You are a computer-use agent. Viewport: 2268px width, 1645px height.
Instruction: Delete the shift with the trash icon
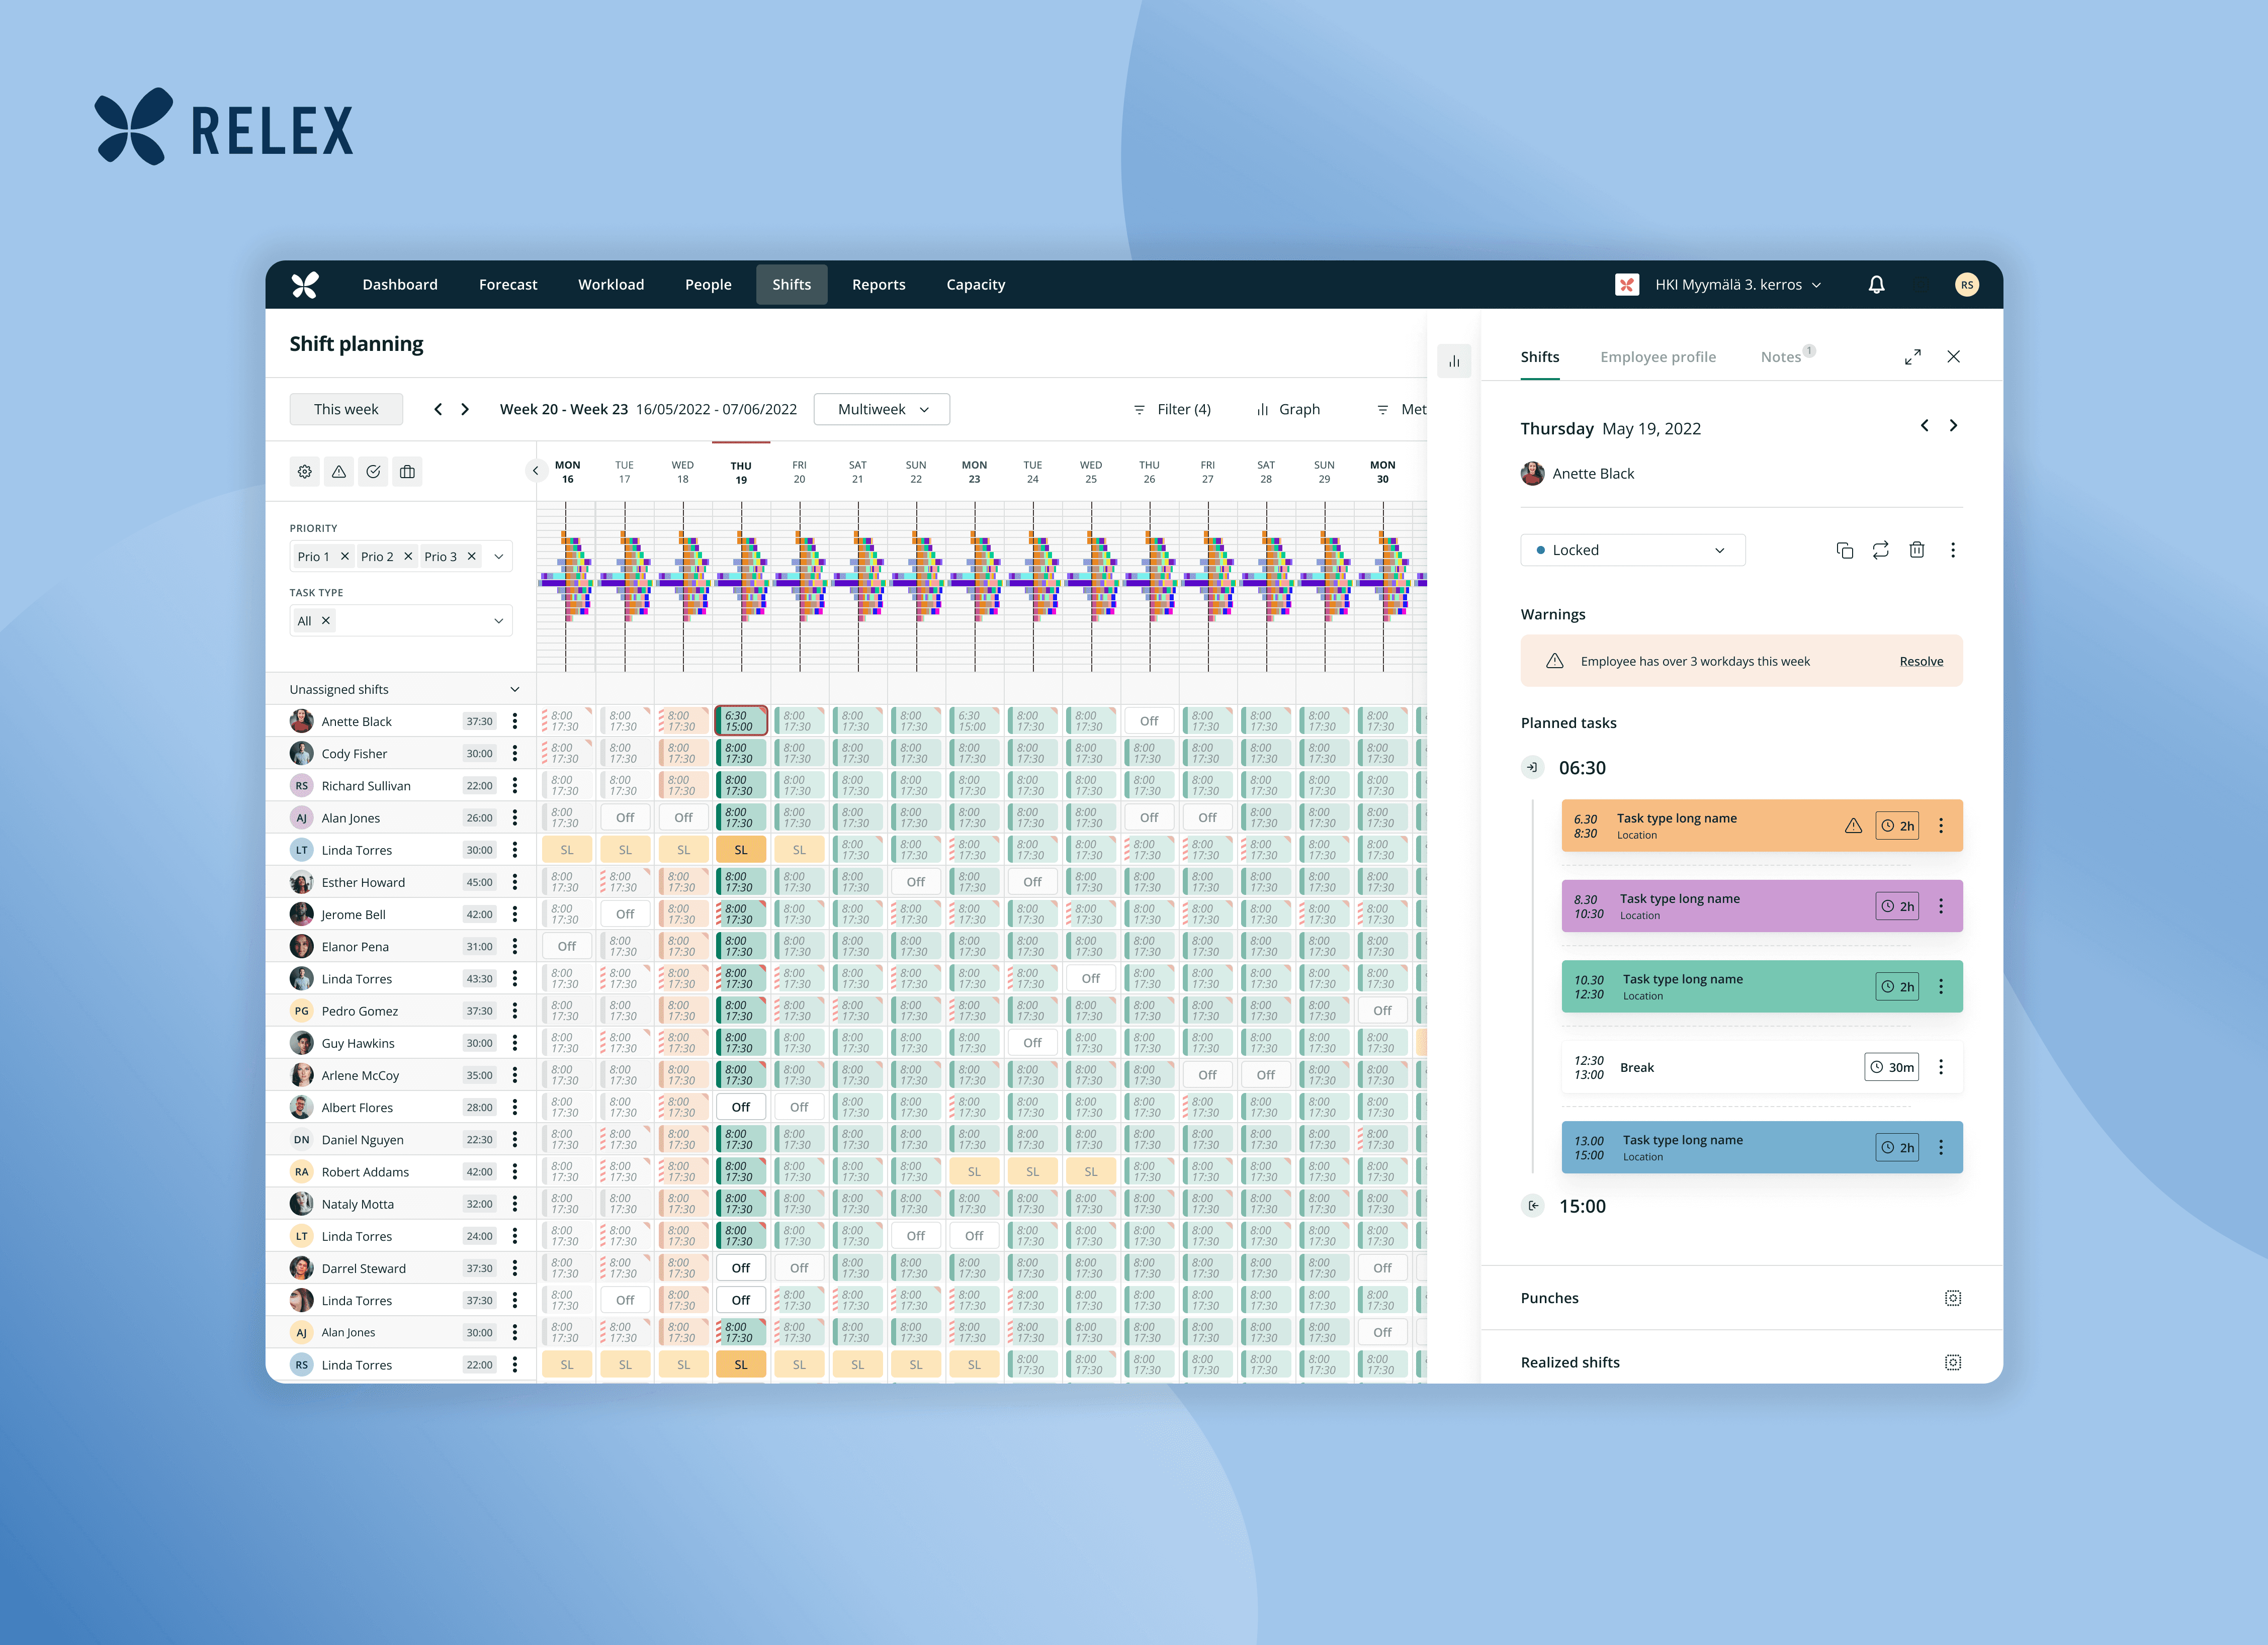coord(1916,550)
